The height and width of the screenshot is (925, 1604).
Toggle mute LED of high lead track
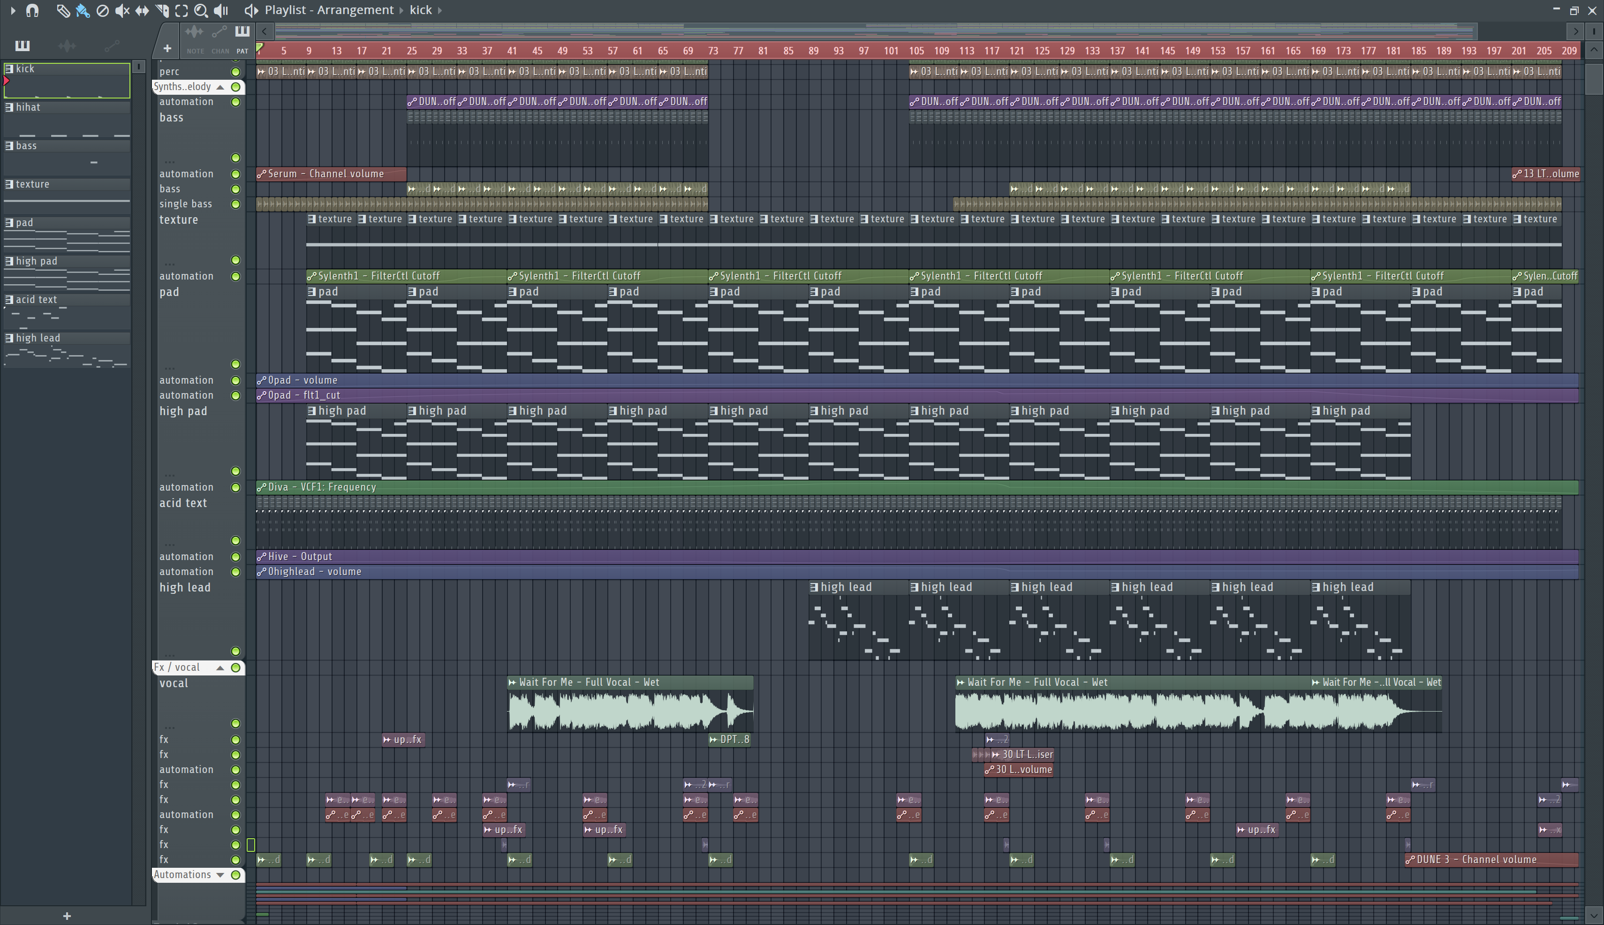coord(236,651)
